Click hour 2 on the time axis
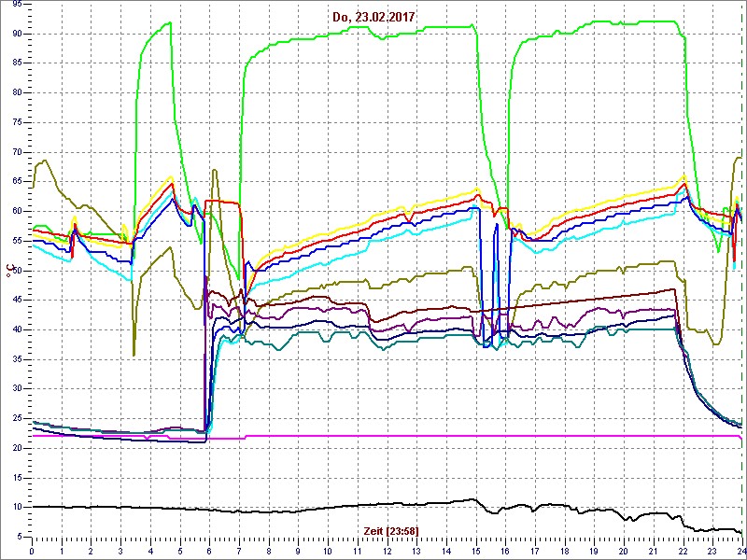The height and width of the screenshot is (560, 747). (x=91, y=552)
